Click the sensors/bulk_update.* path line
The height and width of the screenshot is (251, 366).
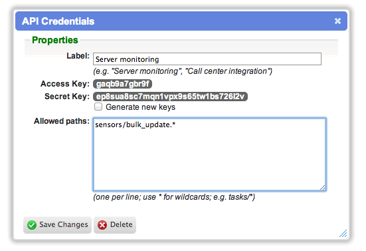[x=135, y=125]
